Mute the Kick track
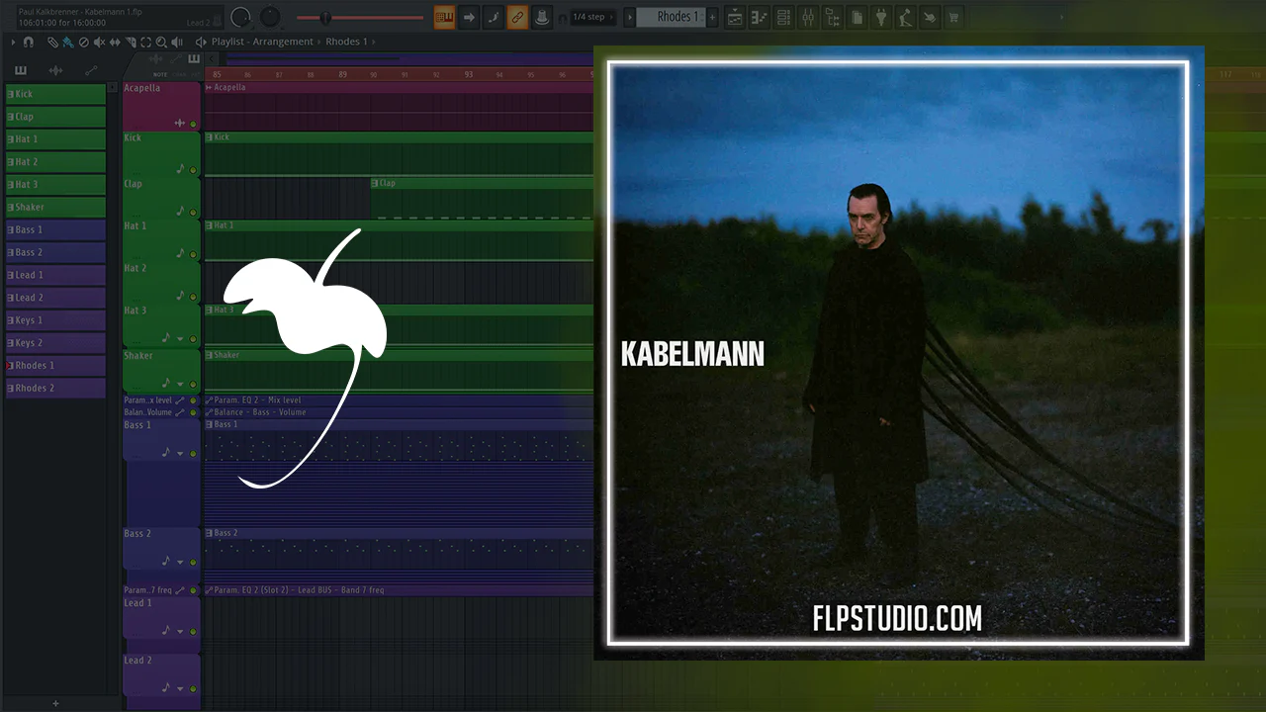The image size is (1266, 712). click(193, 171)
